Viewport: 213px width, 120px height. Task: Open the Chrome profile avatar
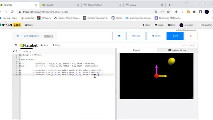tap(207, 12)
